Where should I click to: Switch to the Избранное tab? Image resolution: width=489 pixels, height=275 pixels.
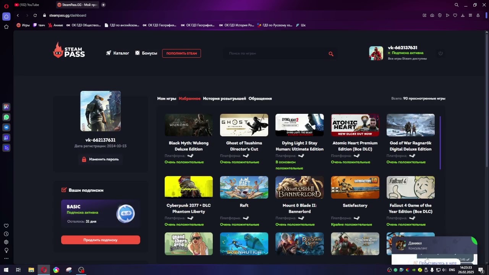tap(189, 99)
